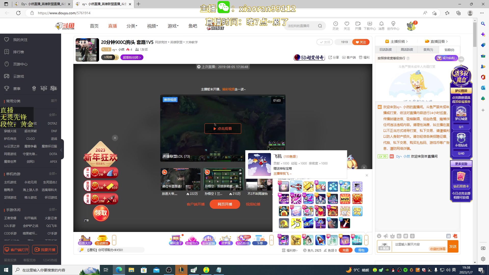Select the airplane (飞机) gift icon
The image size is (489, 275).
296,187
